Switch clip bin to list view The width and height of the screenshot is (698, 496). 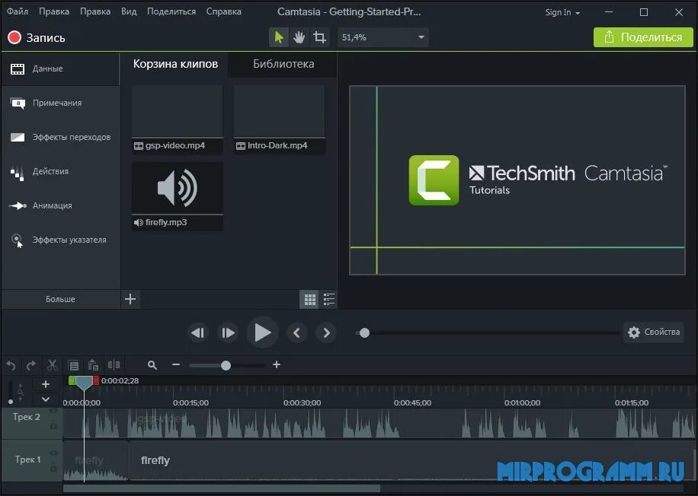tap(329, 300)
